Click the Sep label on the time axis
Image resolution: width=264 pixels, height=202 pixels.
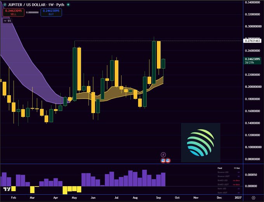158,198
